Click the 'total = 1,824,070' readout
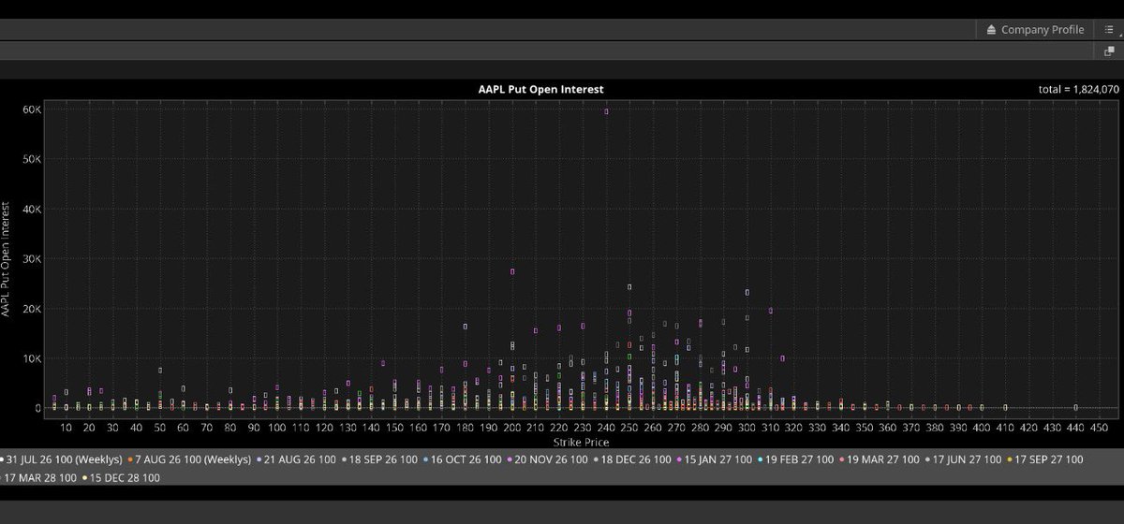The image size is (1124, 524). click(1079, 89)
